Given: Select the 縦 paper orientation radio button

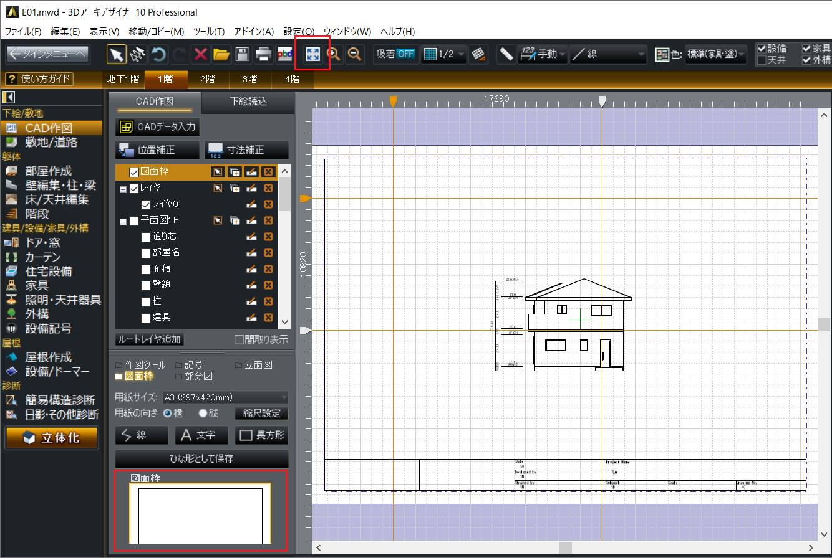Looking at the screenshot, I should click(203, 413).
